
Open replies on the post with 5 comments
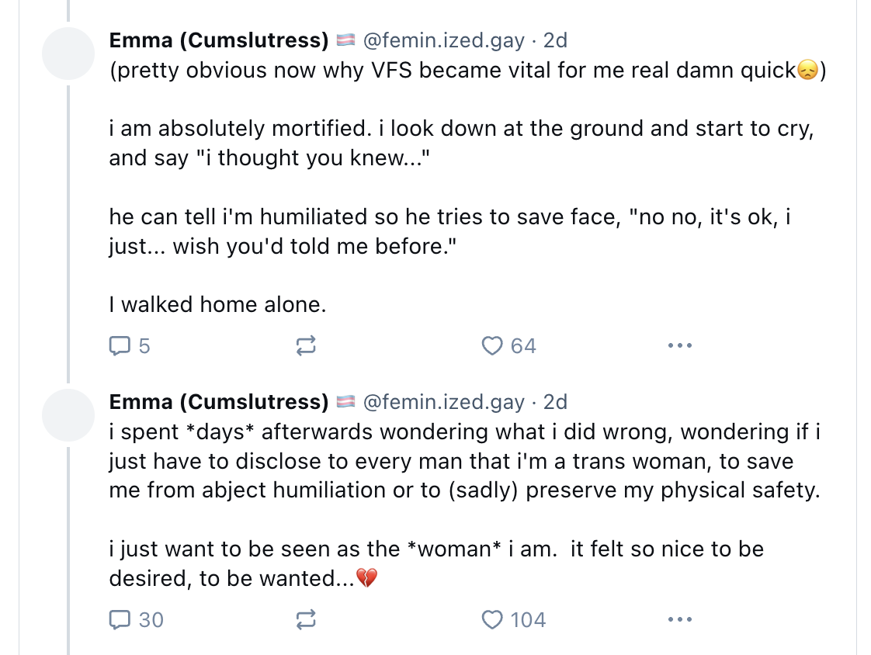(130, 345)
